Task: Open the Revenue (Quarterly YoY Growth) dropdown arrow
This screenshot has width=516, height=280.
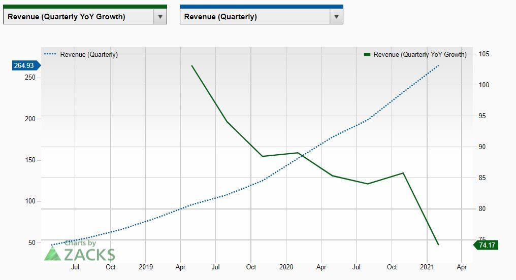Action: 160,17
